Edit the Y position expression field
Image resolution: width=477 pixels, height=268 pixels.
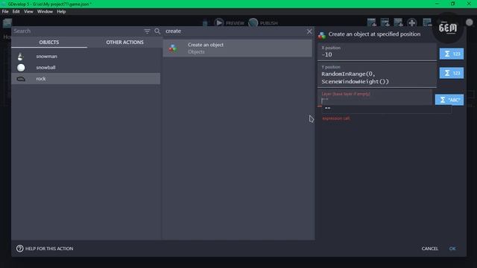click(x=377, y=75)
